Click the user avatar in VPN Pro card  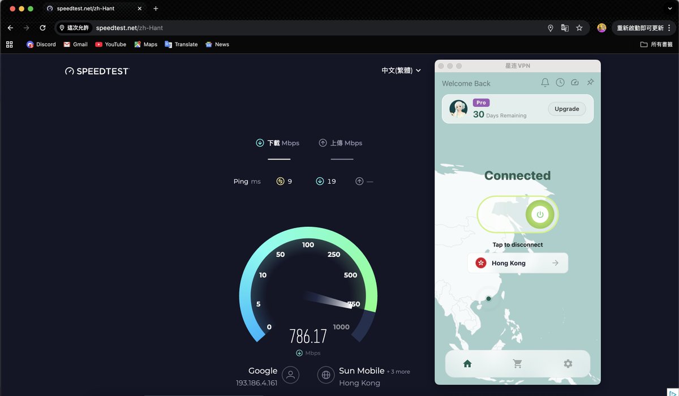[x=458, y=109]
